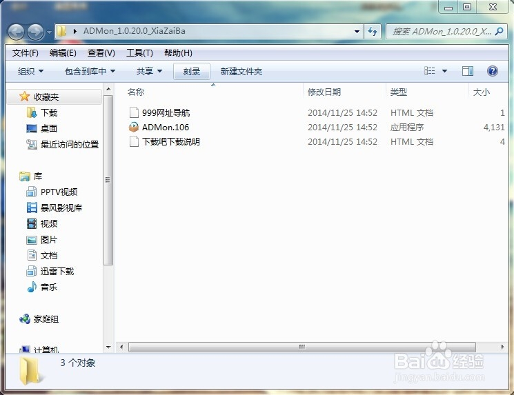Screen dimensions: 514x395
Task: Click the 桌面 desktop icon
Action: coord(32,128)
